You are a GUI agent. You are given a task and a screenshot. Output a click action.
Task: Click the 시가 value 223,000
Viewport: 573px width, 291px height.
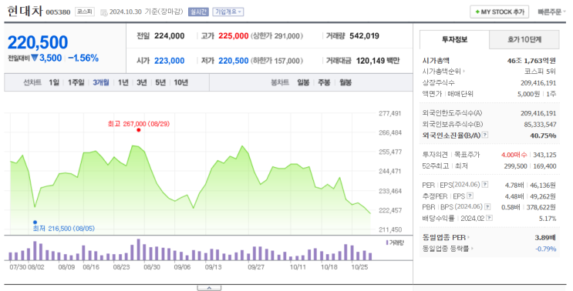pos(169,61)
